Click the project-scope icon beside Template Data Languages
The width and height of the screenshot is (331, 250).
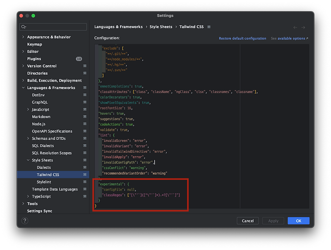(85, 189)
